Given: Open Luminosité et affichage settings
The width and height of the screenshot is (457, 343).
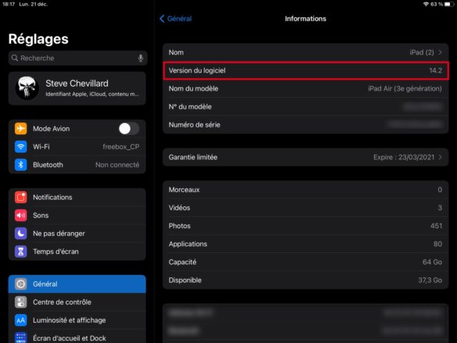Looking at the screenshot, I should pos(77,320).
